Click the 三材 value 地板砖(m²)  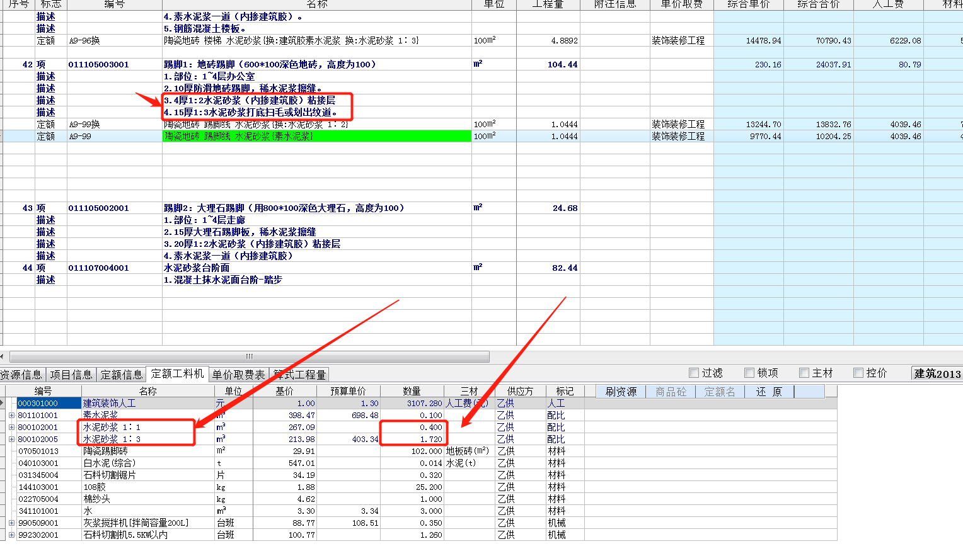point(468,451)
